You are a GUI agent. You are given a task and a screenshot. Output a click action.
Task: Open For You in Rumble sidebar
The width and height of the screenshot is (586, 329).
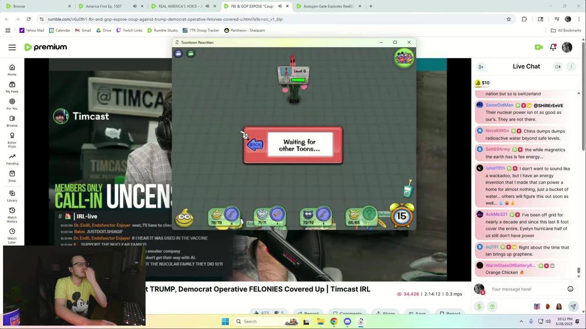pos(12,104)
